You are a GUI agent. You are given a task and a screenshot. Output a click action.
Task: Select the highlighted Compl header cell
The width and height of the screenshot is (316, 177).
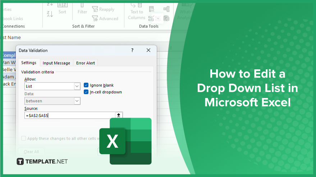click(9, 55)
